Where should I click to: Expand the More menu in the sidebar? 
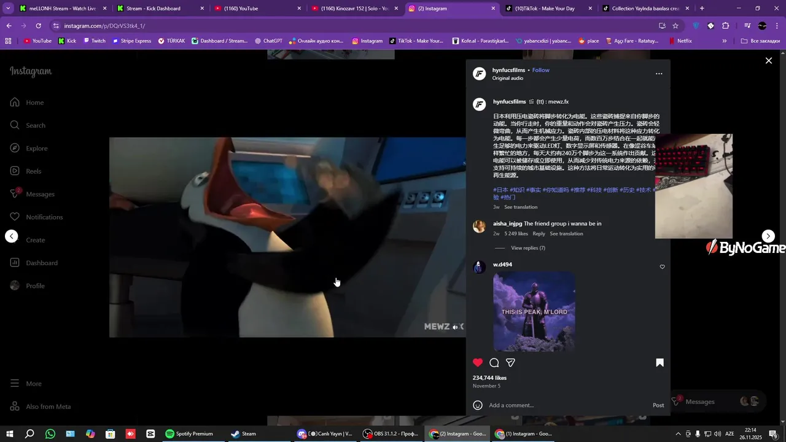tap(26, 384)
